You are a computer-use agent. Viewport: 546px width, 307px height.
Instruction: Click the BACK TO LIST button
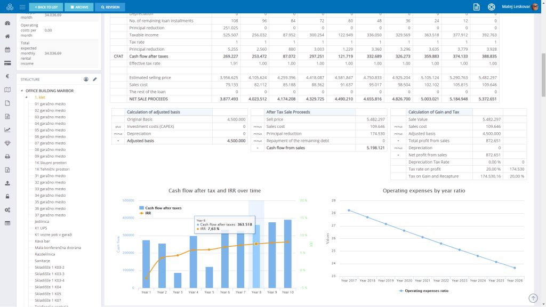(45, 7)
